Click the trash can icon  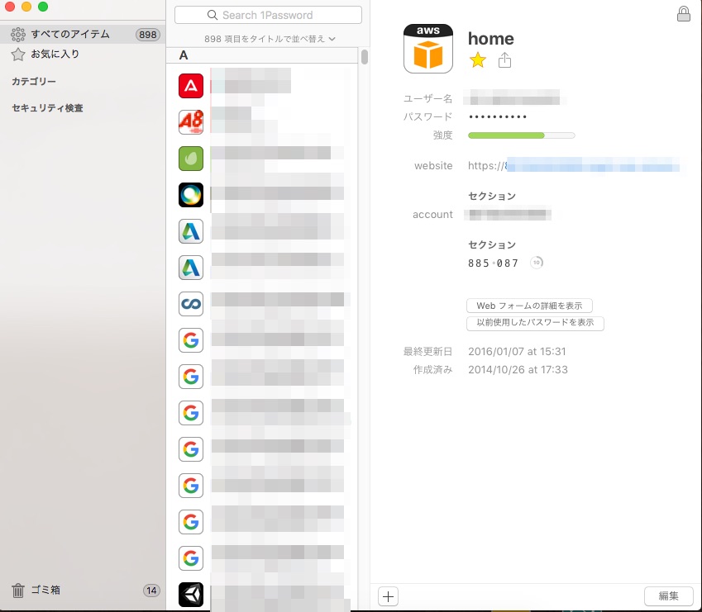tap(18, 591)
